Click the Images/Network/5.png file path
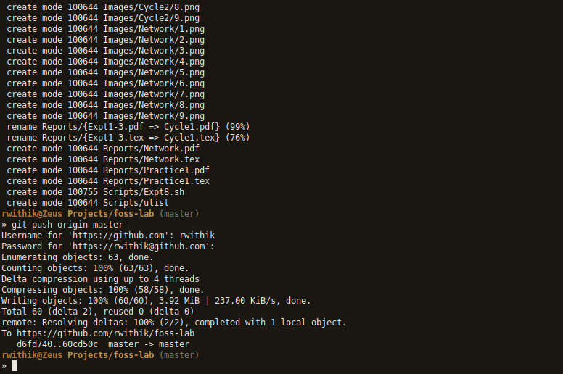Image resolution: width=563 pixels, height=374 pixels. (x=154, y=72)
